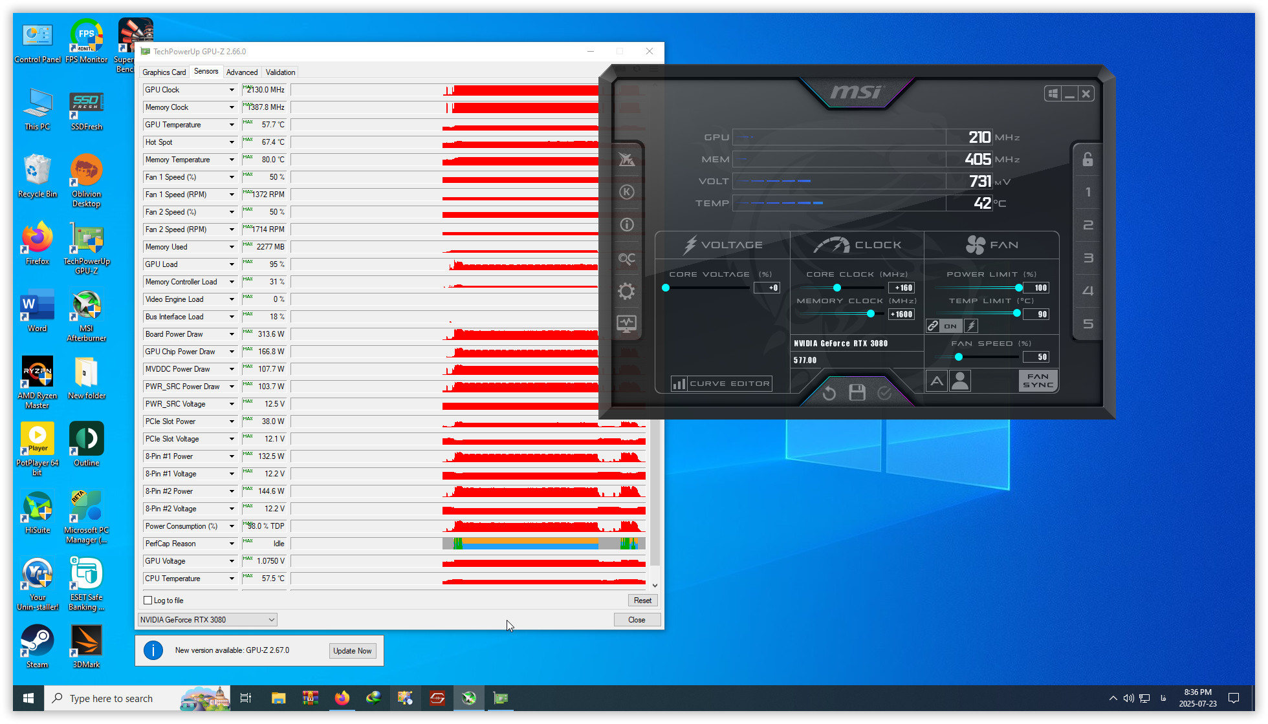1268x724 pixels.
Task: Select profile slot 5 in Afterburner
Action: (1088, 324)
